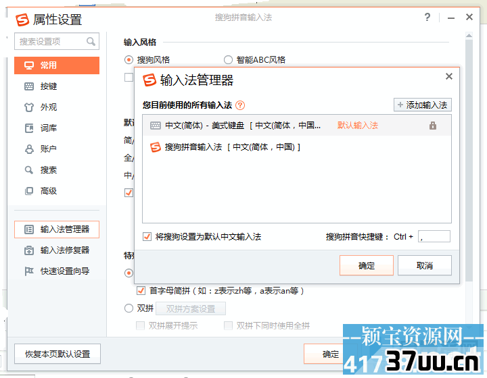
Task: Open the 词库 settings tab
Action: pos(57,128)
